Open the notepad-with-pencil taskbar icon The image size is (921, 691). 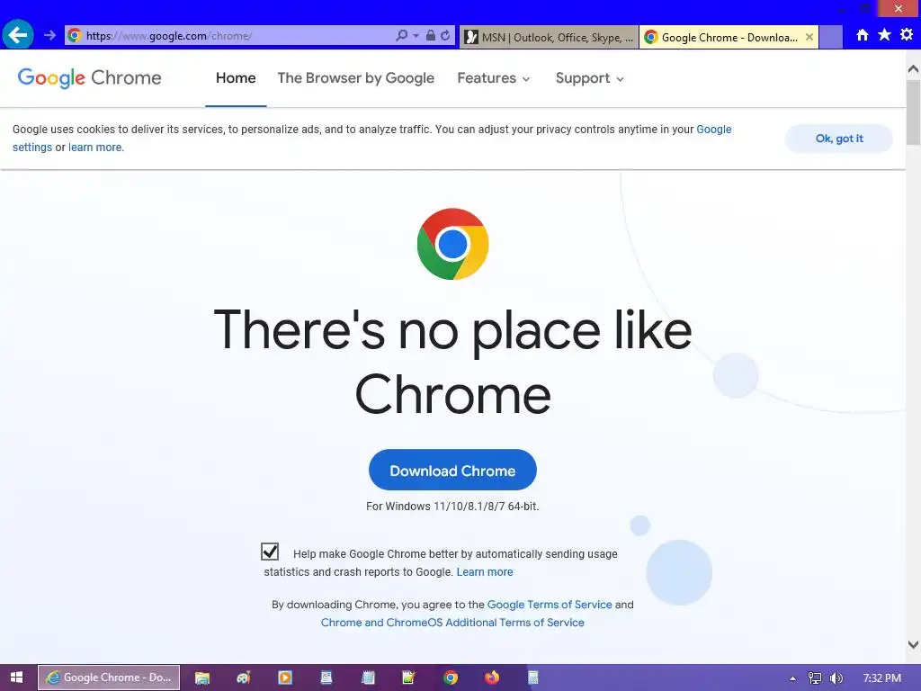coord(409,678)
